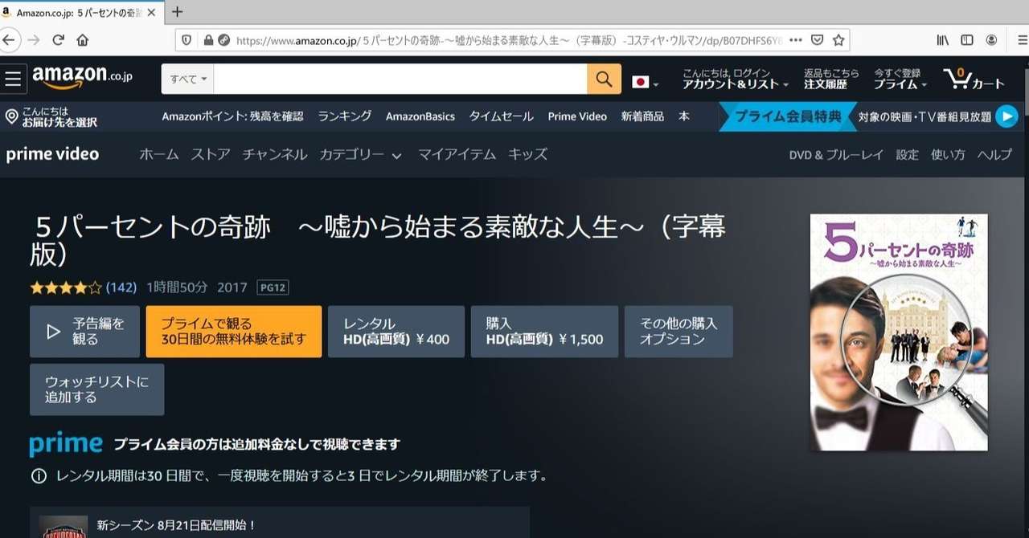
Task: Click the prime video logo
Action: click(x=52, y=154)
